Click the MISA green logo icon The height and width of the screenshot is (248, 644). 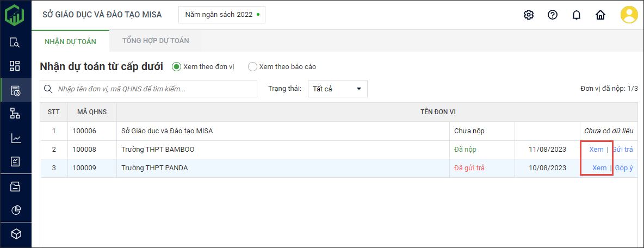pyautogui.click(x=15, y=15)
